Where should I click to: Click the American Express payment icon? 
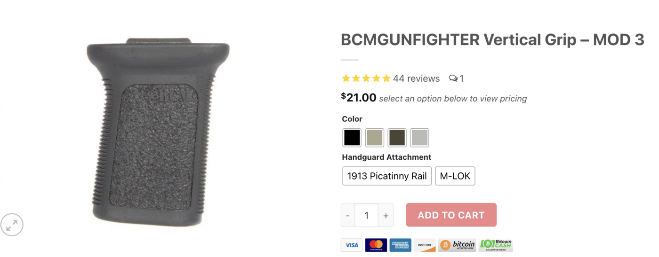coord(400,245)
